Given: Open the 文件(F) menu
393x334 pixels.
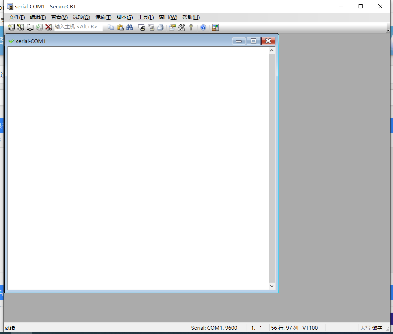Looking at the screenshot, I should point(17,17).
